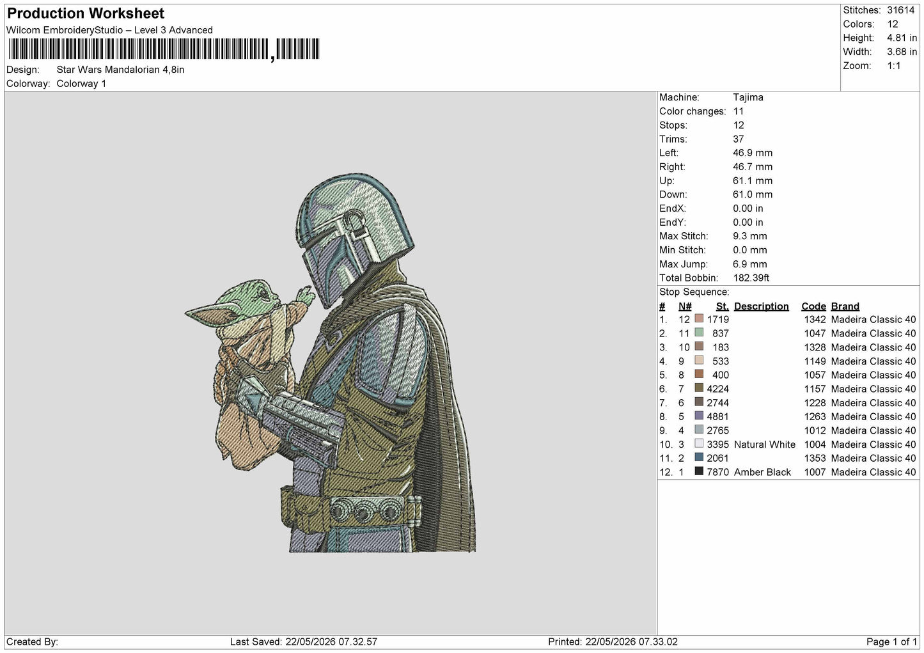Click 'Last Saved: 22/05/2026 07.32.57' footer text
The image size is (924, 653).
click(x=304, y=641)
